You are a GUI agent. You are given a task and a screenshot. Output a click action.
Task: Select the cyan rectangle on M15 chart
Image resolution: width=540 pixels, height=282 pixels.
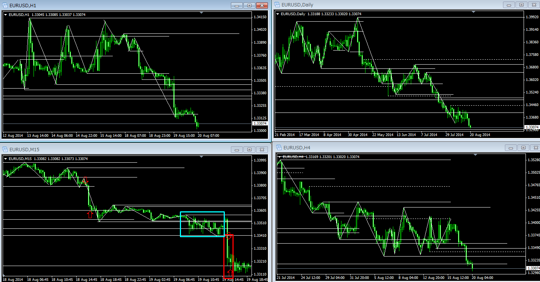coord(202,212)
